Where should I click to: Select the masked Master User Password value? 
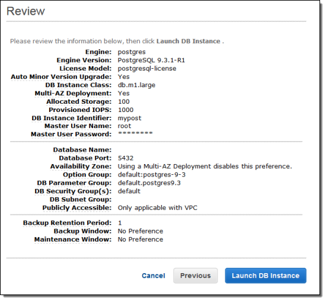pos(135,133)
